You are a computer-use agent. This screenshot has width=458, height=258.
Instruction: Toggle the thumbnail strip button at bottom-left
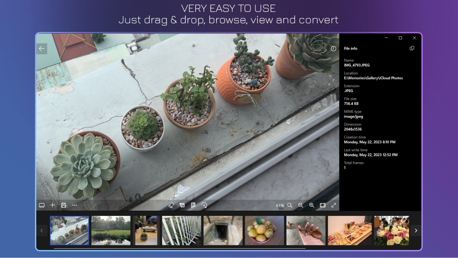[42, 205]
